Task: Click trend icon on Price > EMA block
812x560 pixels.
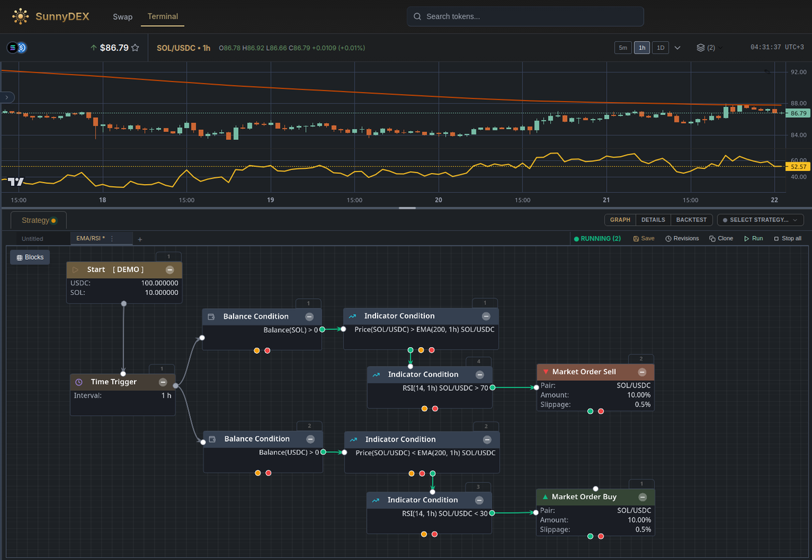Action: click(353, 316)
